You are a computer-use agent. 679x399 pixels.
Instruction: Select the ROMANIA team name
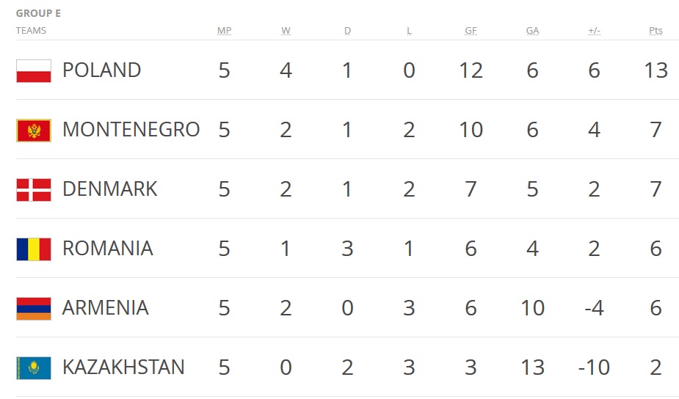pyautogui.click(x=107, y=249)
